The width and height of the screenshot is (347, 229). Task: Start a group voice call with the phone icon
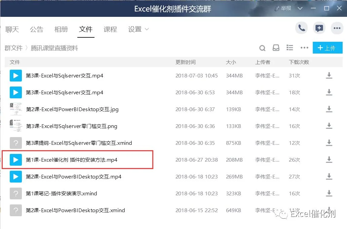click(x=301, y=28)
